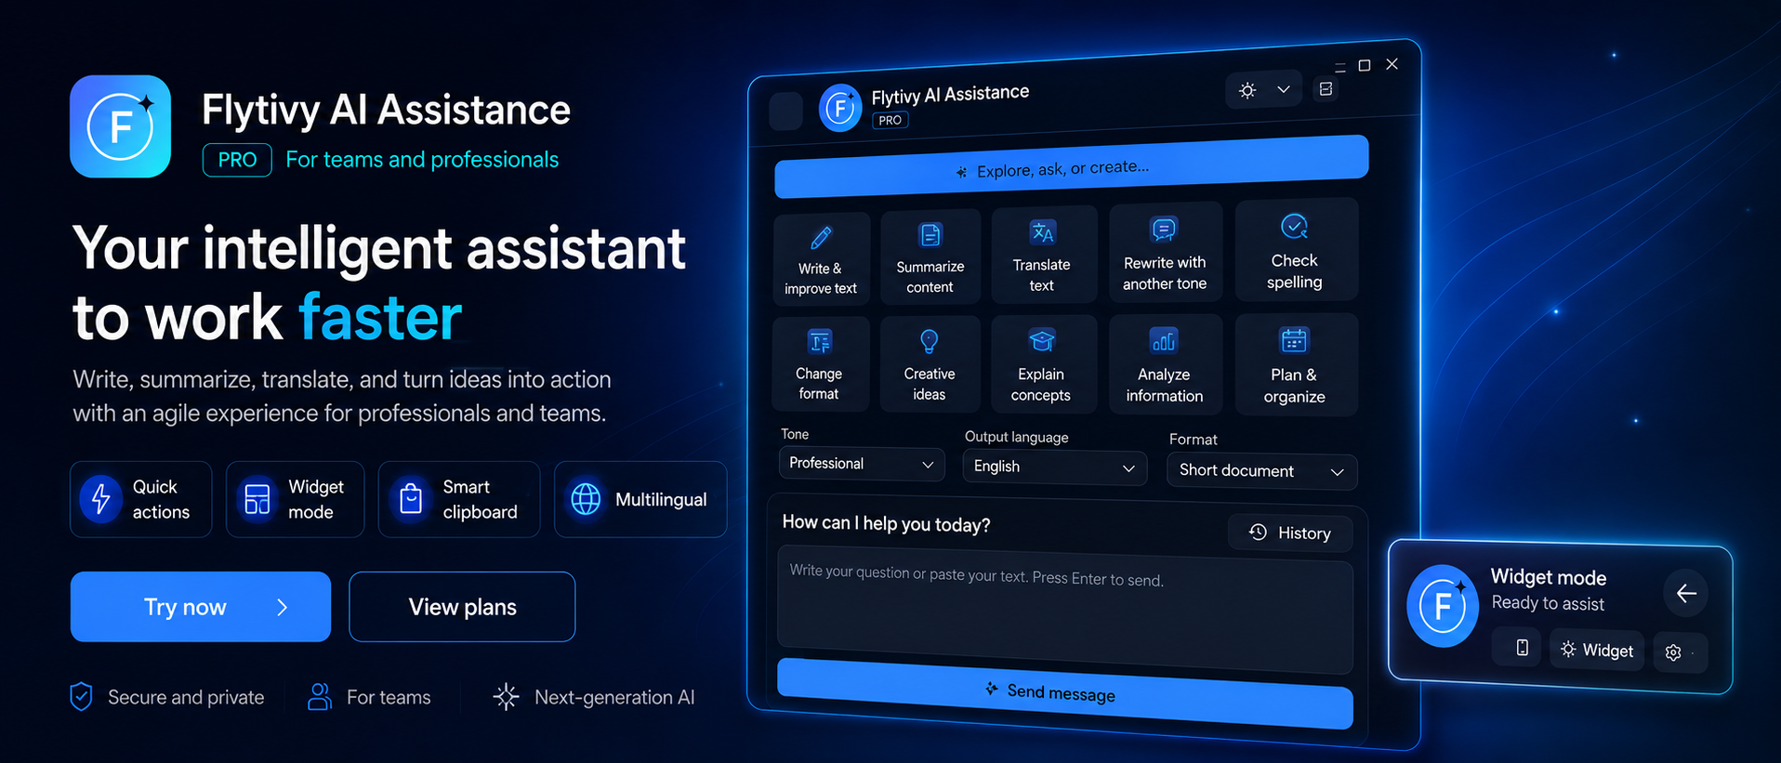
Task: Select the Smart clipboard feature chip
Action: tap(459, 499)
